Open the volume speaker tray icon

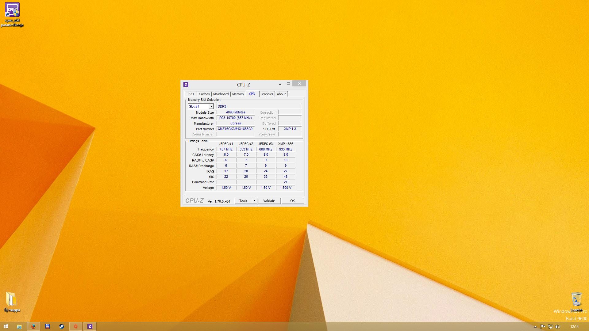pyautogui.click(x=558, y=327)
